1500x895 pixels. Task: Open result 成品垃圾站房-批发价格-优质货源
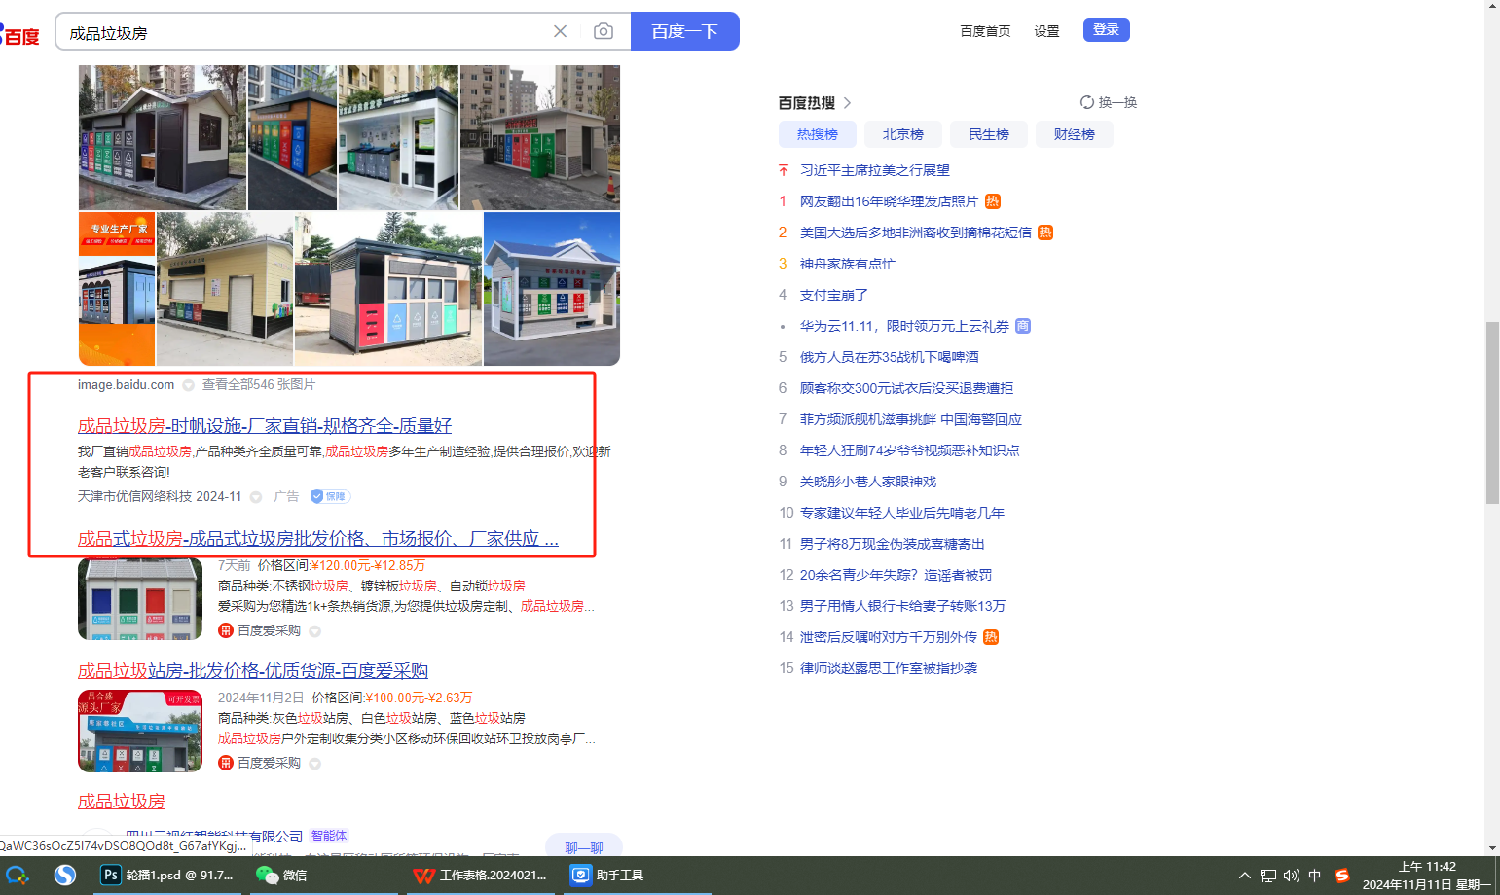pos(253,670)
